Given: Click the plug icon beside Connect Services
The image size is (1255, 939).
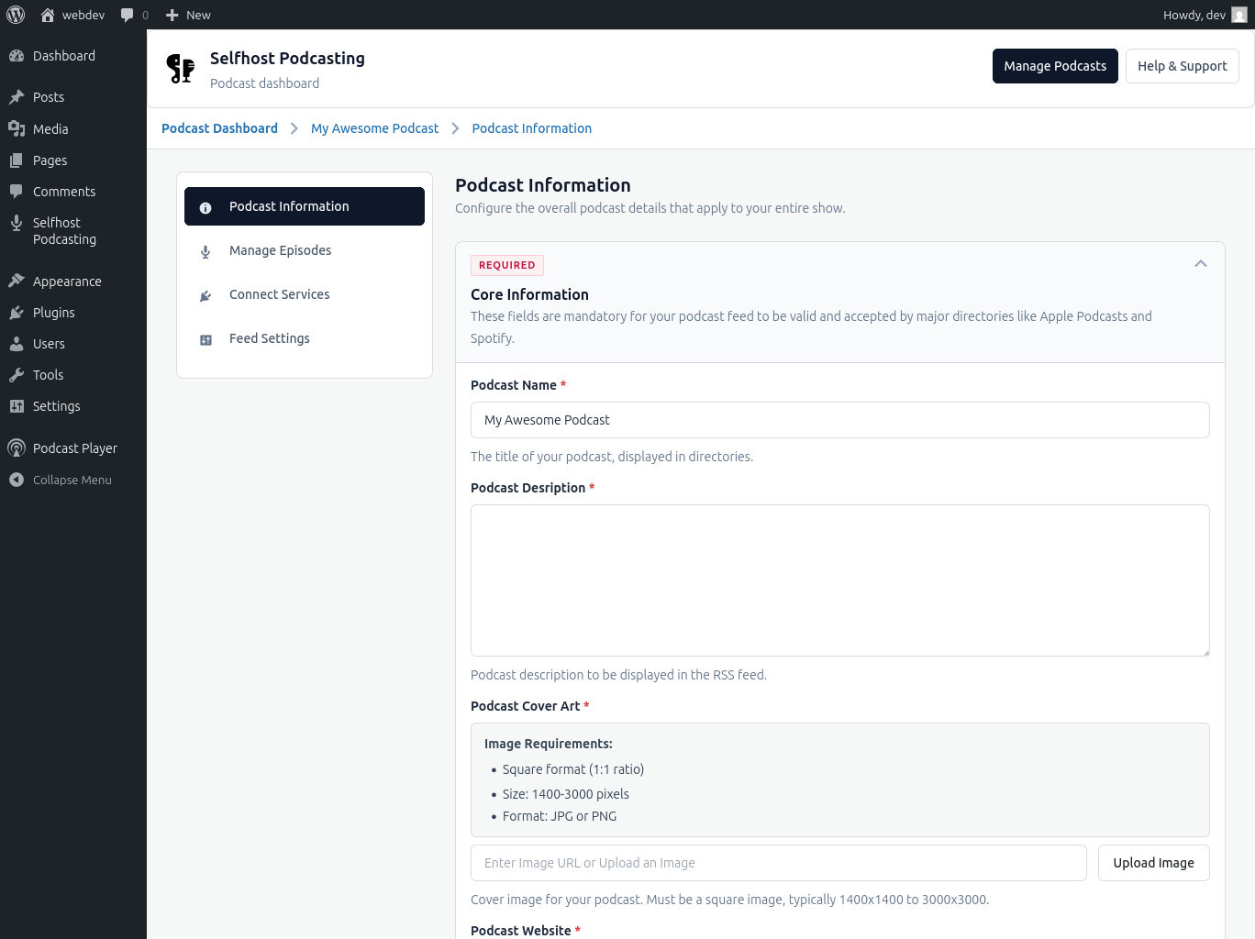Looking at the screenshot, I should [205, 295].
